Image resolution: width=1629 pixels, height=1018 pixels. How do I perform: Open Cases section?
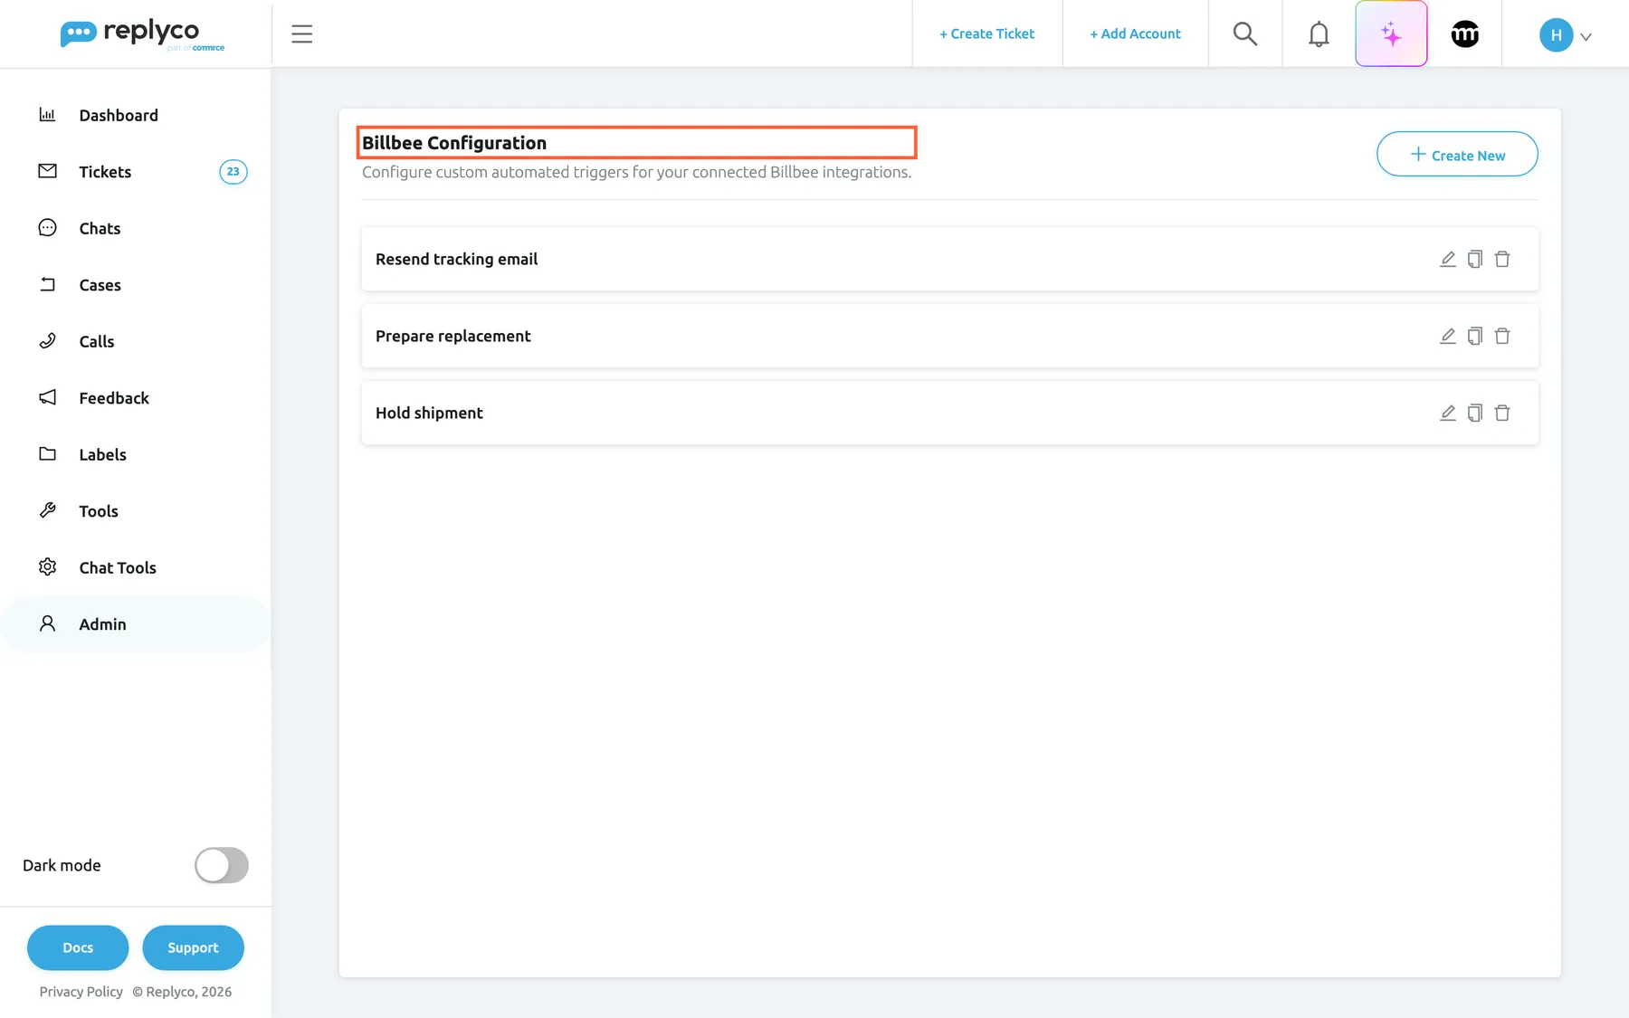100,285
